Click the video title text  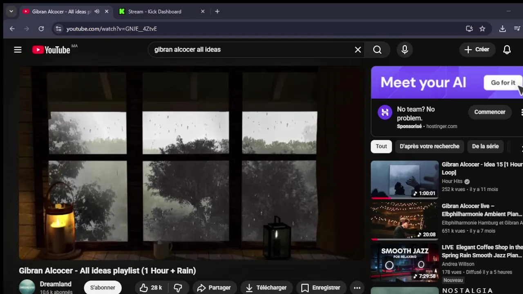coord(107,271)
